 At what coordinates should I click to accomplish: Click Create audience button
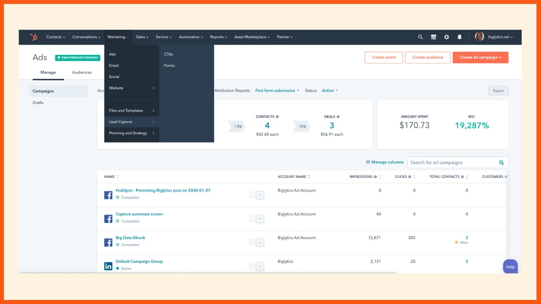[x=428, y=57]
